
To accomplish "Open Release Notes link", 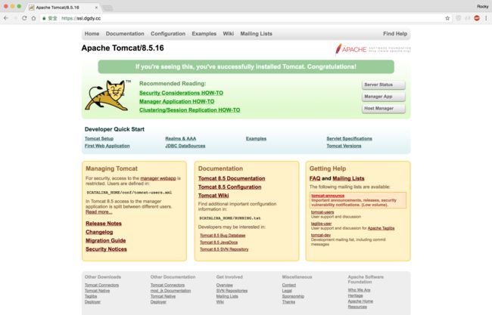I will tap(104, 224).
